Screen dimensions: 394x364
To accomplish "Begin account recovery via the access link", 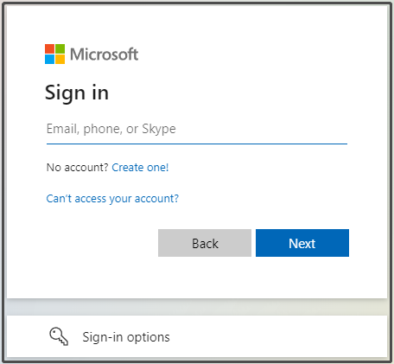I will [x=112, y=199].
